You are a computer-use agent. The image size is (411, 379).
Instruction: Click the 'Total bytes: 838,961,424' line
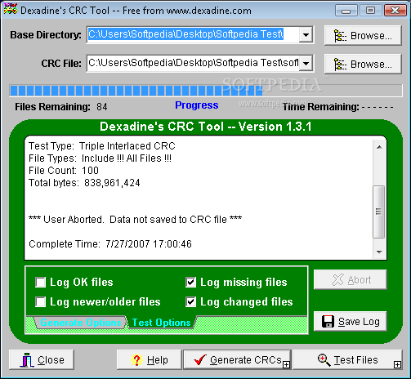pos(84,183)
